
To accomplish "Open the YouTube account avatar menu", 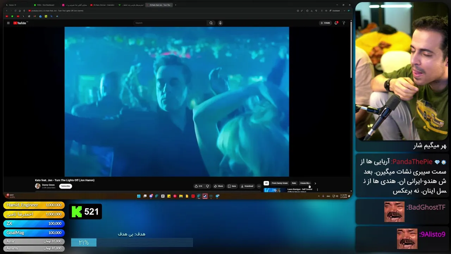I will (344, 23).
